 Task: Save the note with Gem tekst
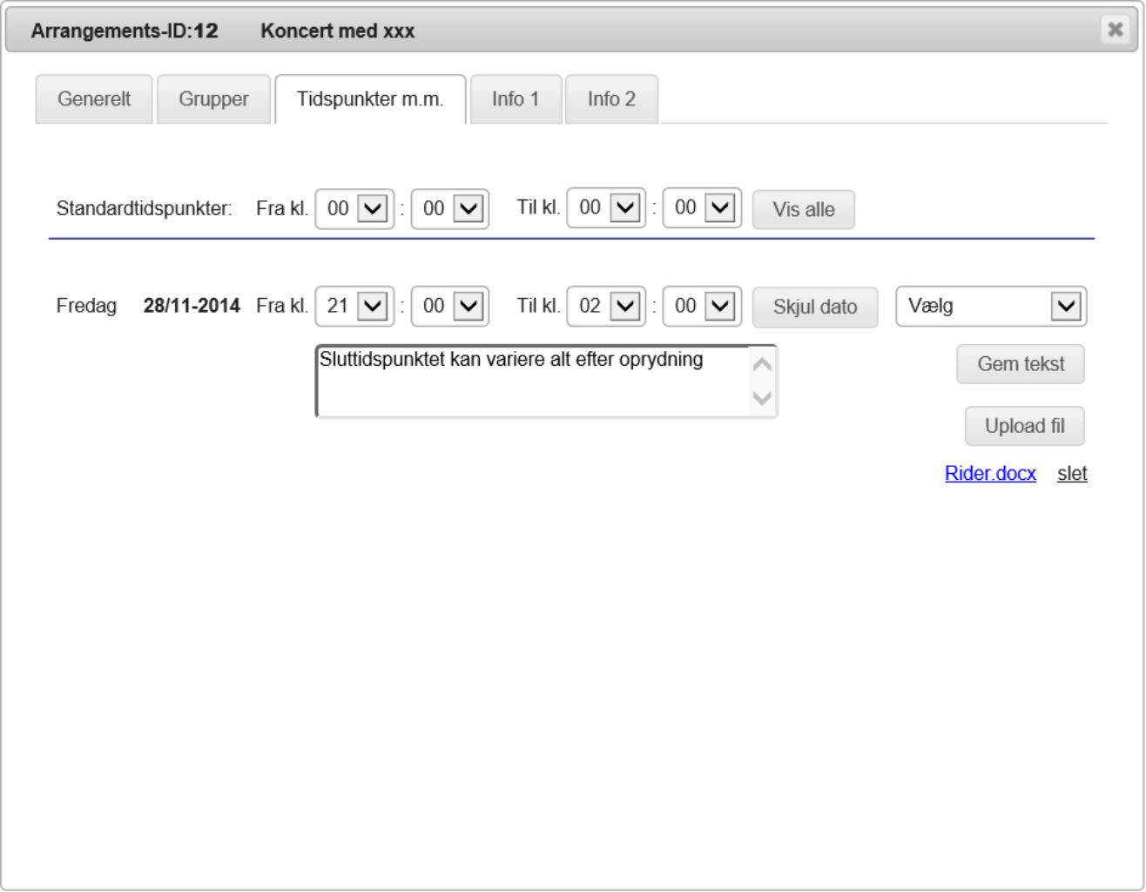[1021, 364]
